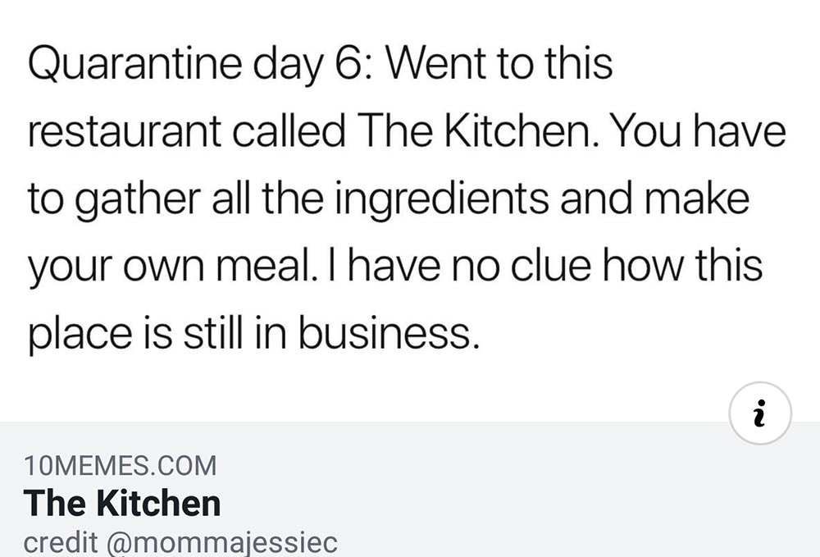Click the circular info icon

760,413
